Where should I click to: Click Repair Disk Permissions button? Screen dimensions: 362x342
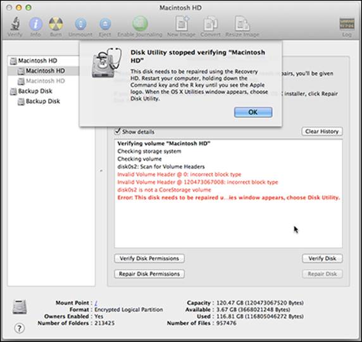[149, 274]
